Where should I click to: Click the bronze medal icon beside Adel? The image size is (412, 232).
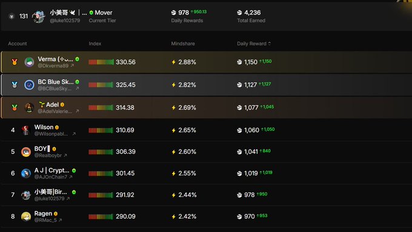tap(15, 107)
